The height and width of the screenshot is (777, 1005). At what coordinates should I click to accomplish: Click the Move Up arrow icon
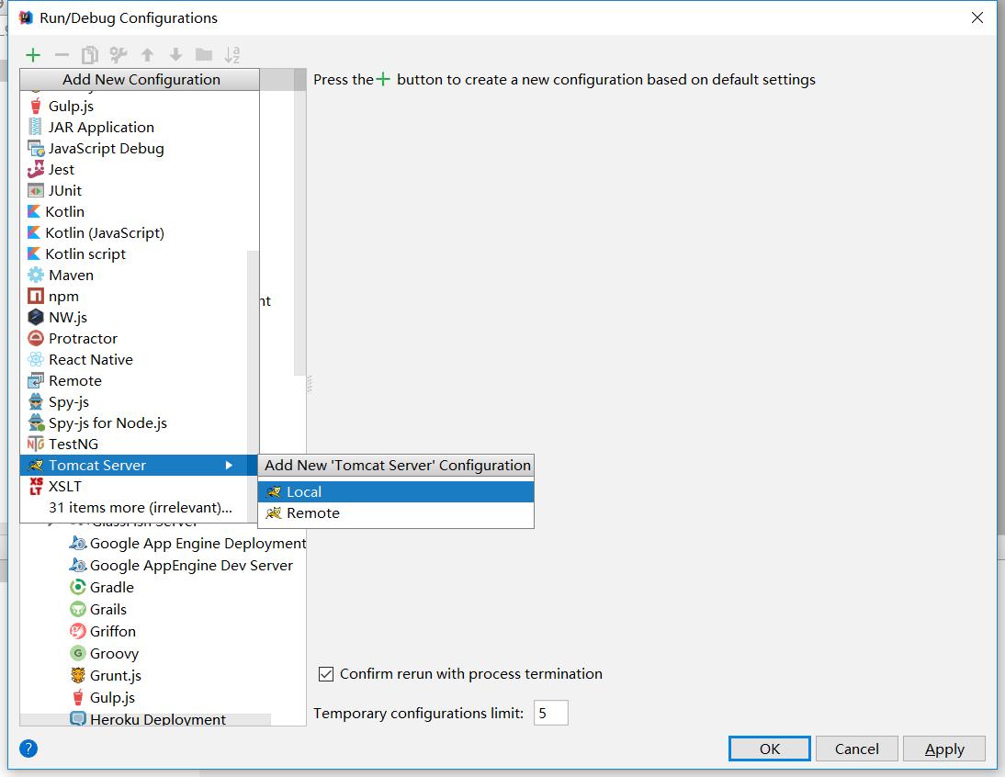(147, 55)
